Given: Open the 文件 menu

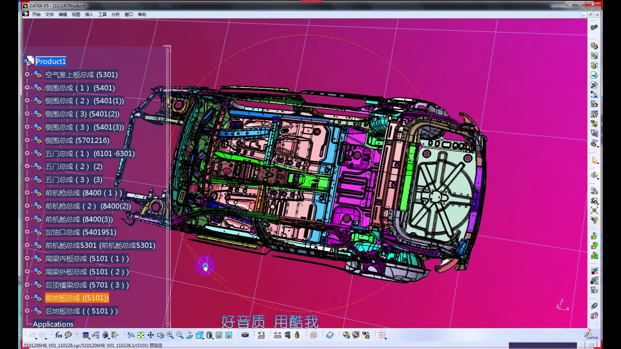Looking at the screenshot, I should [x=49, y=15].
